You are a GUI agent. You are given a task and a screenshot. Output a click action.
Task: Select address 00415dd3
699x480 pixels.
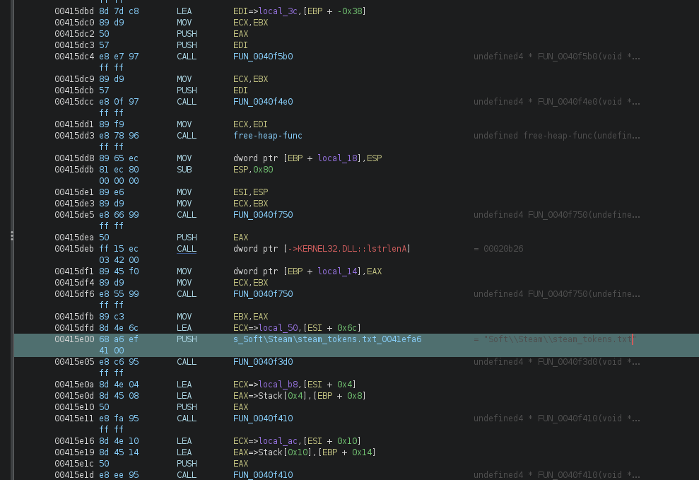(x=74, y=136)
